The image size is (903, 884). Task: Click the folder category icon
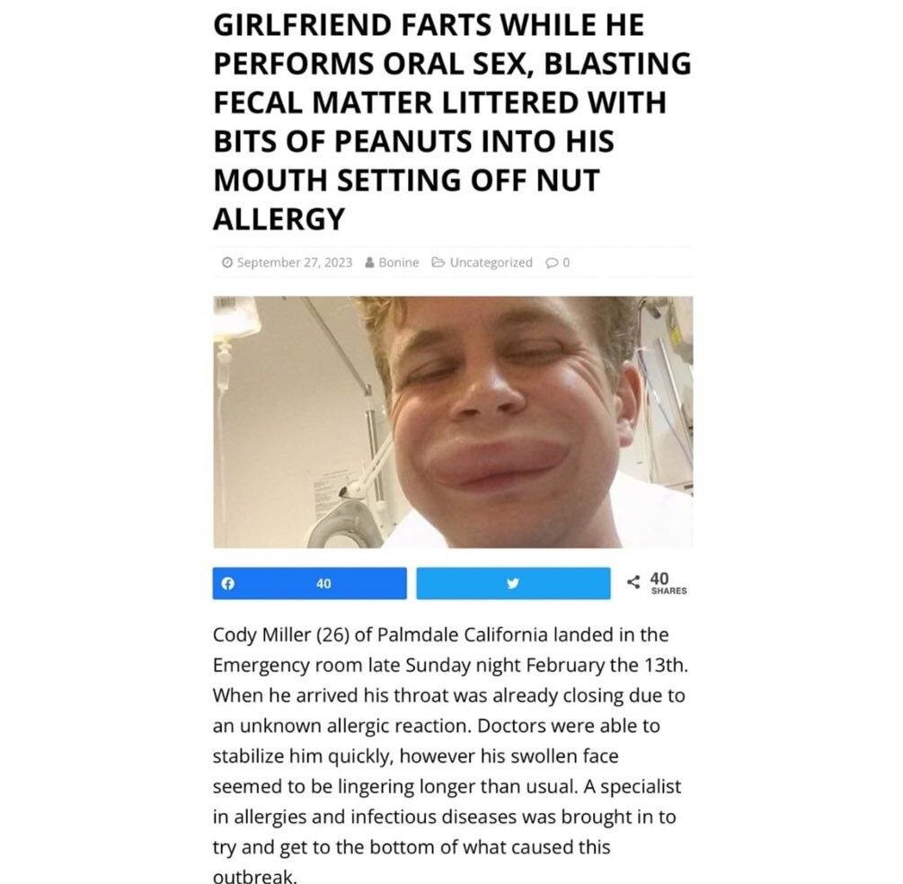click(x=438, y=262)
